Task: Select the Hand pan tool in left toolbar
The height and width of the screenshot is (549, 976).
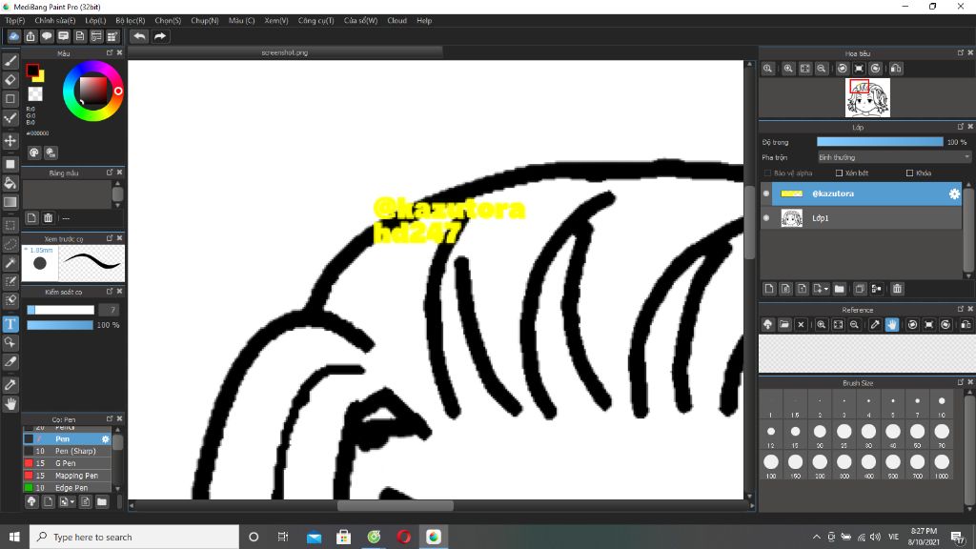Action: click(10, 404)
